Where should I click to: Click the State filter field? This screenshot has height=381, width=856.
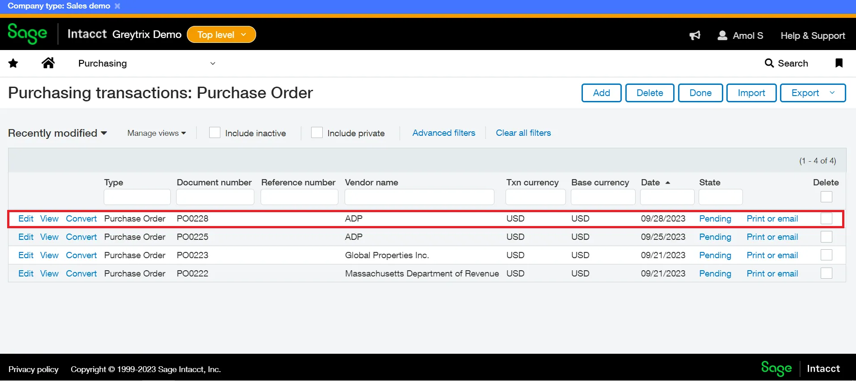(x=721, y=197)
